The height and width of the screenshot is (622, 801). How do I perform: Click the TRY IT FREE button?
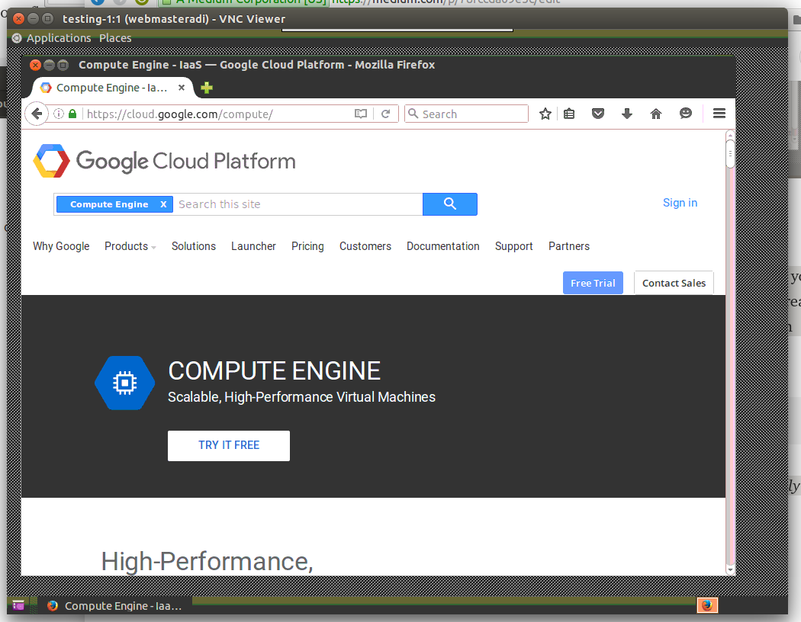tap(229, 445)
